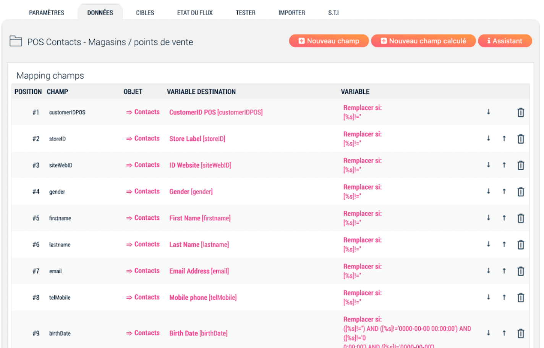Select the DONNÉES tab
Image resolution: width=544 pixels, height=348 pixels.
tap(100, 13)
